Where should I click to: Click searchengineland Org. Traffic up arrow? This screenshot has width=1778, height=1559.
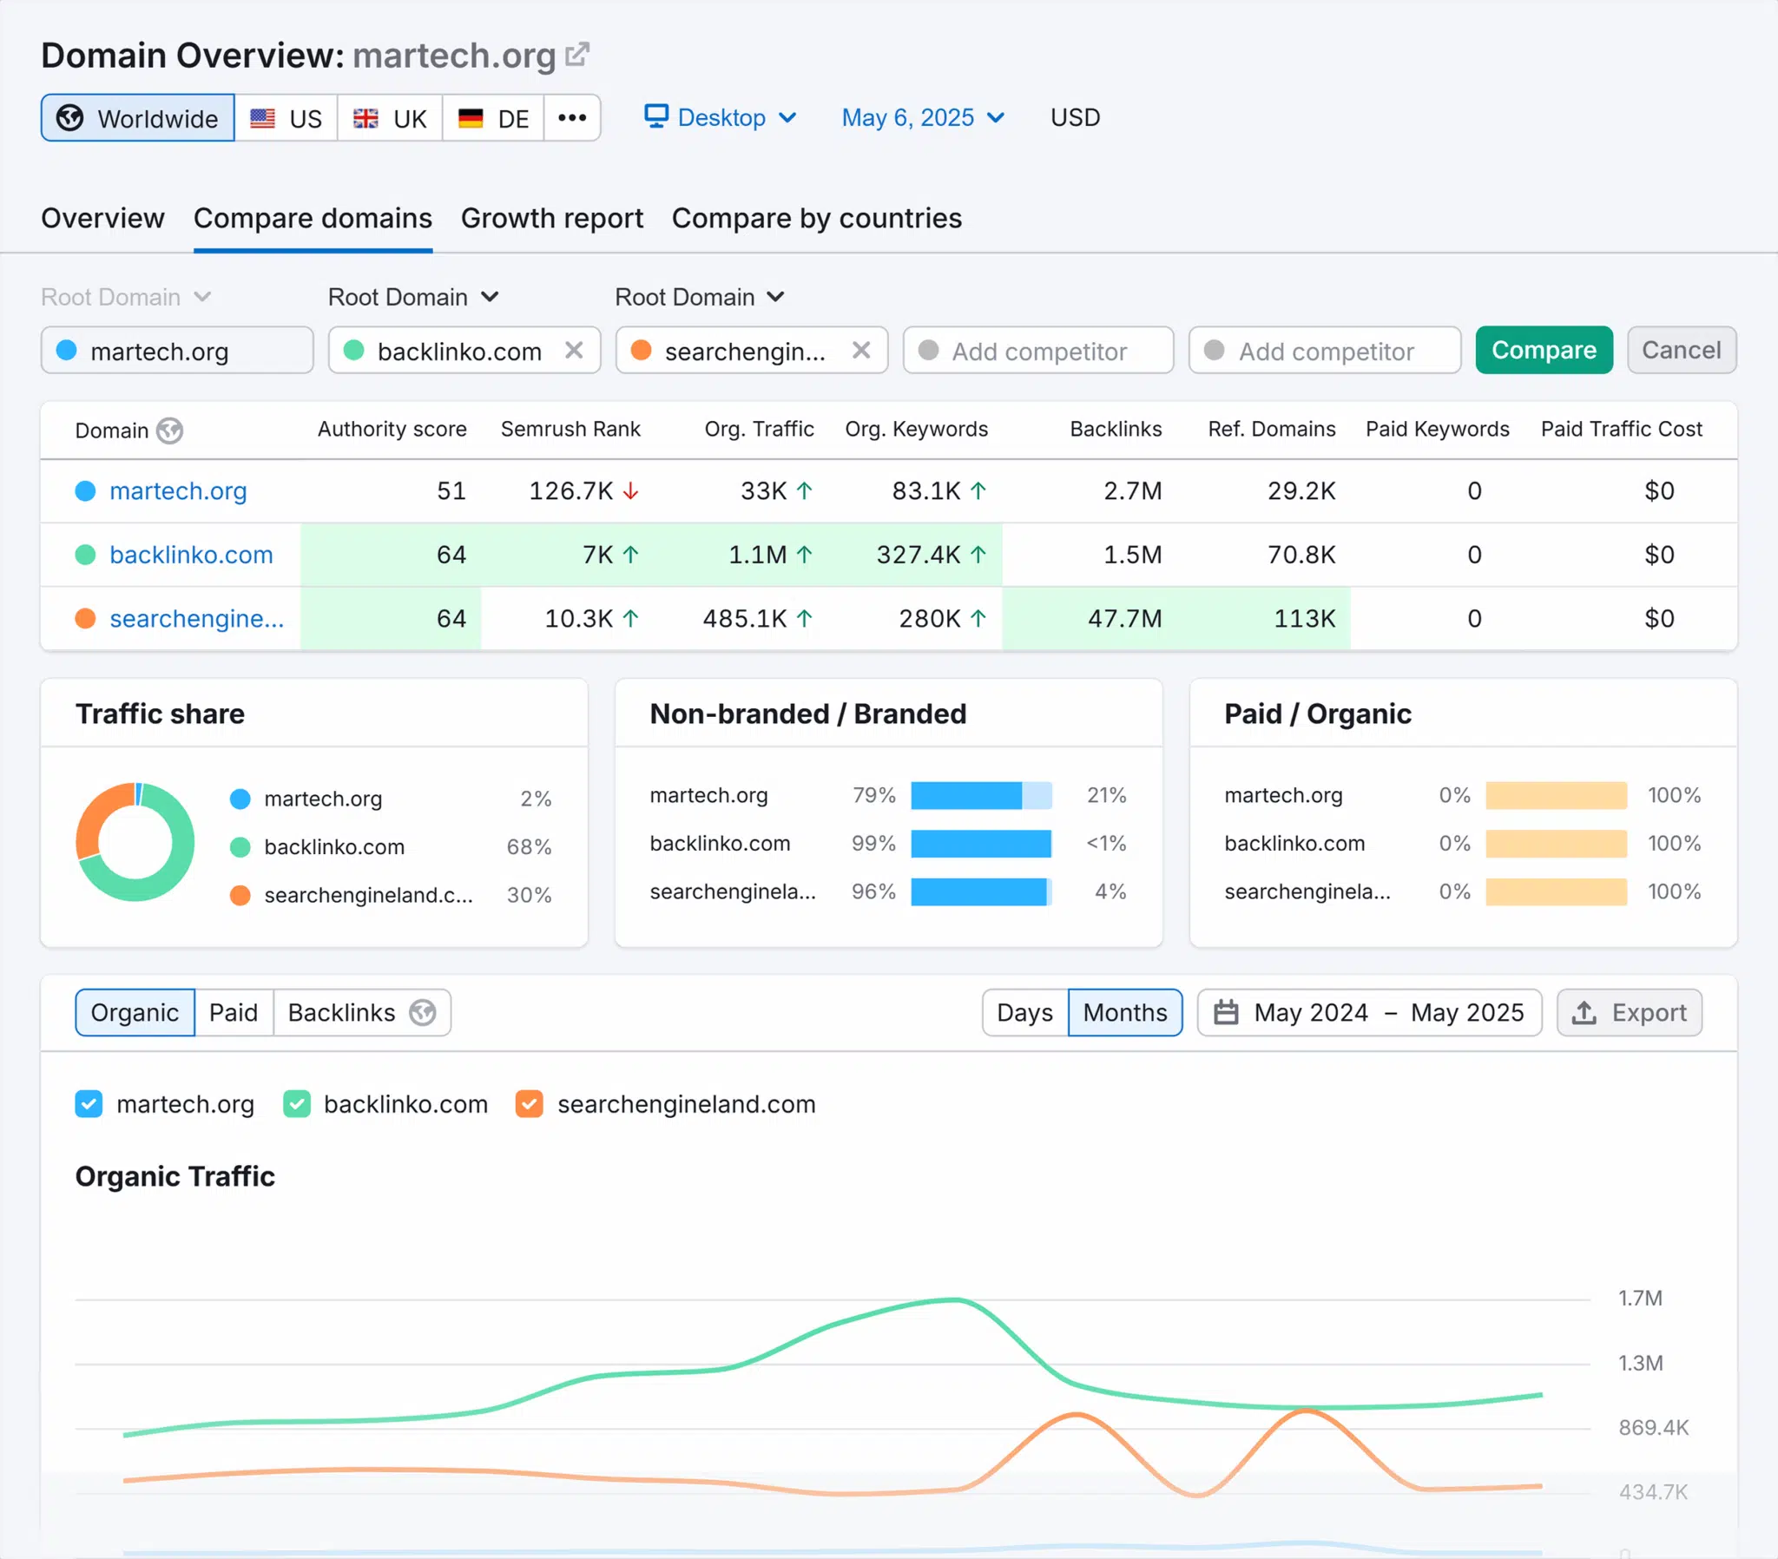click(x=805, y=619)
